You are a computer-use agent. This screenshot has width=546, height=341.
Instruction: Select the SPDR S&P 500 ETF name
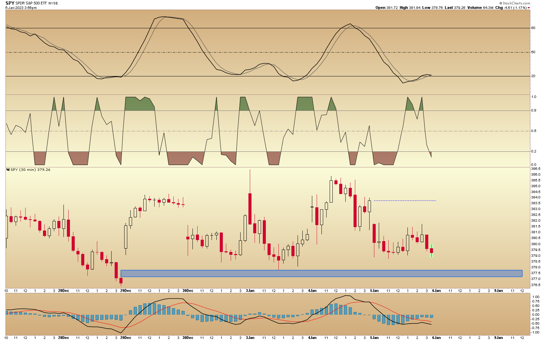(32, 3)
